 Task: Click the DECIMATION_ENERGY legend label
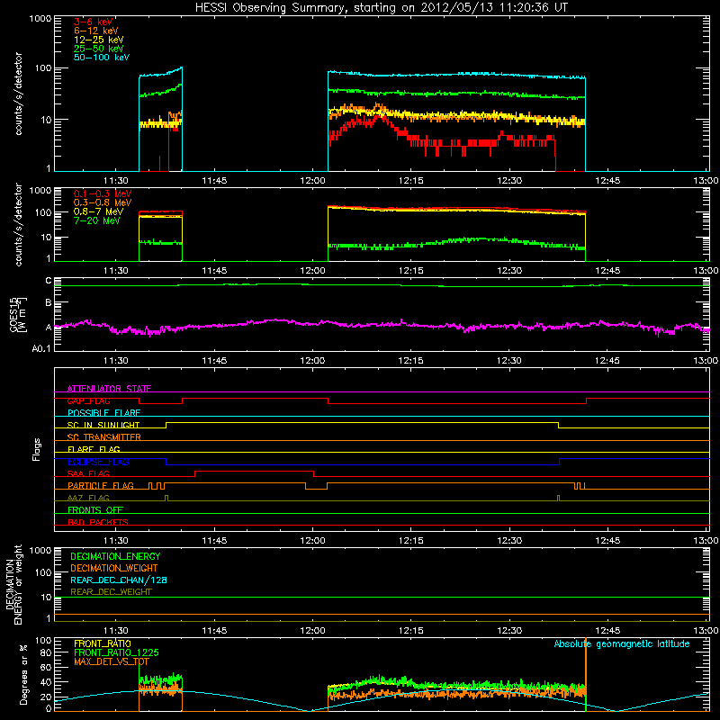[x=115, y=556]
